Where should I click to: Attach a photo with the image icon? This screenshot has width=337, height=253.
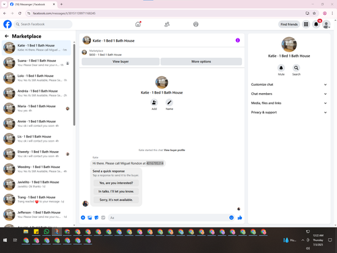[x=90, y=217]
